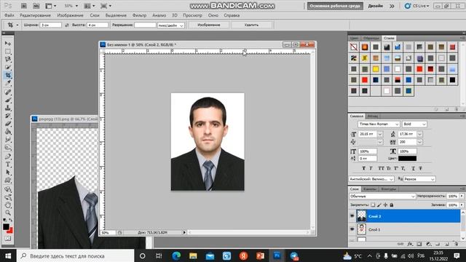The height and width of the screenshot is (262, 466).
Task: Open the resolution units dropdown
Action: click(171, 25)
